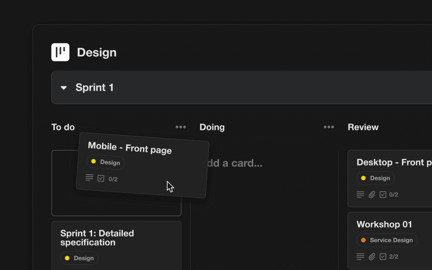Toggle the checklist checkbox on Mobile - Front page card
This screenshot has height=270, width=432.
click(101, 178)
